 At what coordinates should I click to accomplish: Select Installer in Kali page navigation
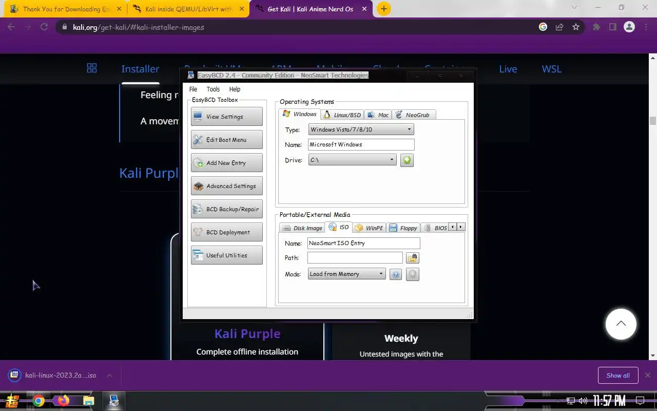click(x=140, y=69)
